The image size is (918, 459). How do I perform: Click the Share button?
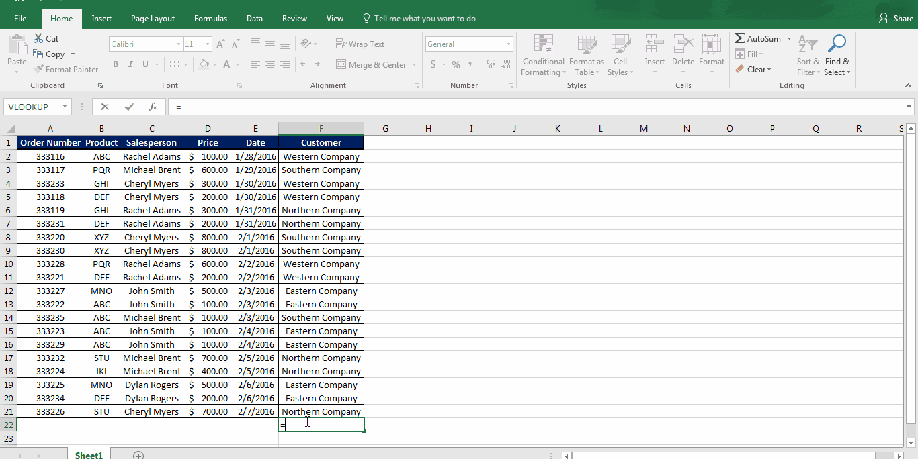tap(896, 19)
